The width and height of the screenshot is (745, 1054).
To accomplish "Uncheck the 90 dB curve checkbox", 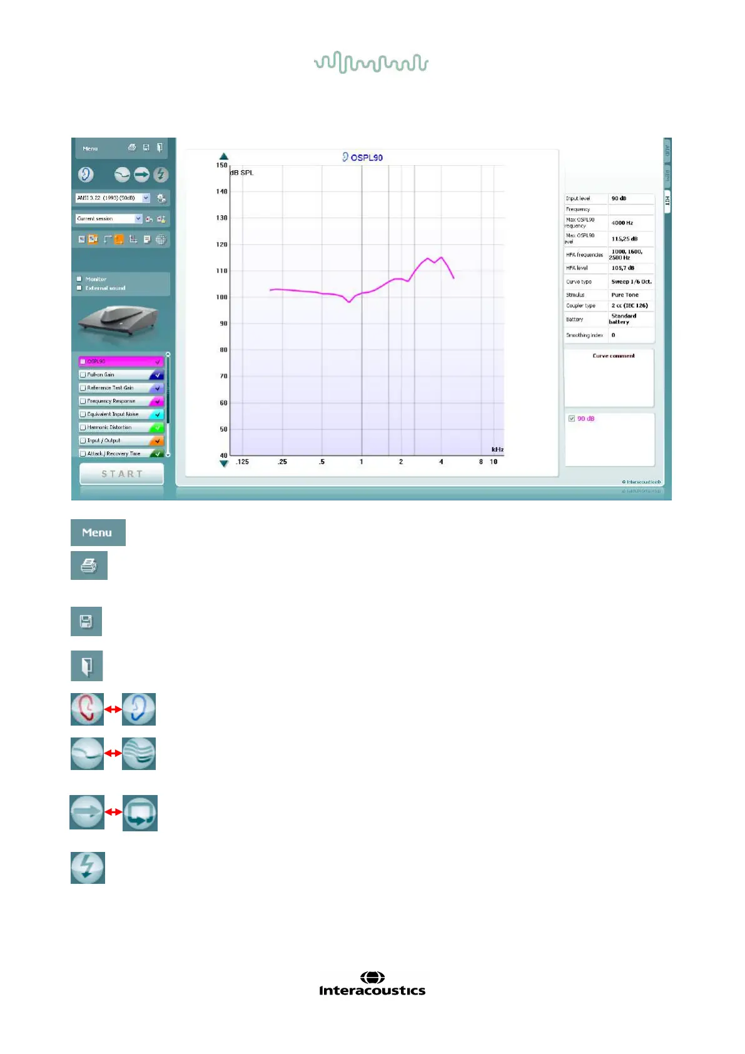I will click(x=572, y=418).
